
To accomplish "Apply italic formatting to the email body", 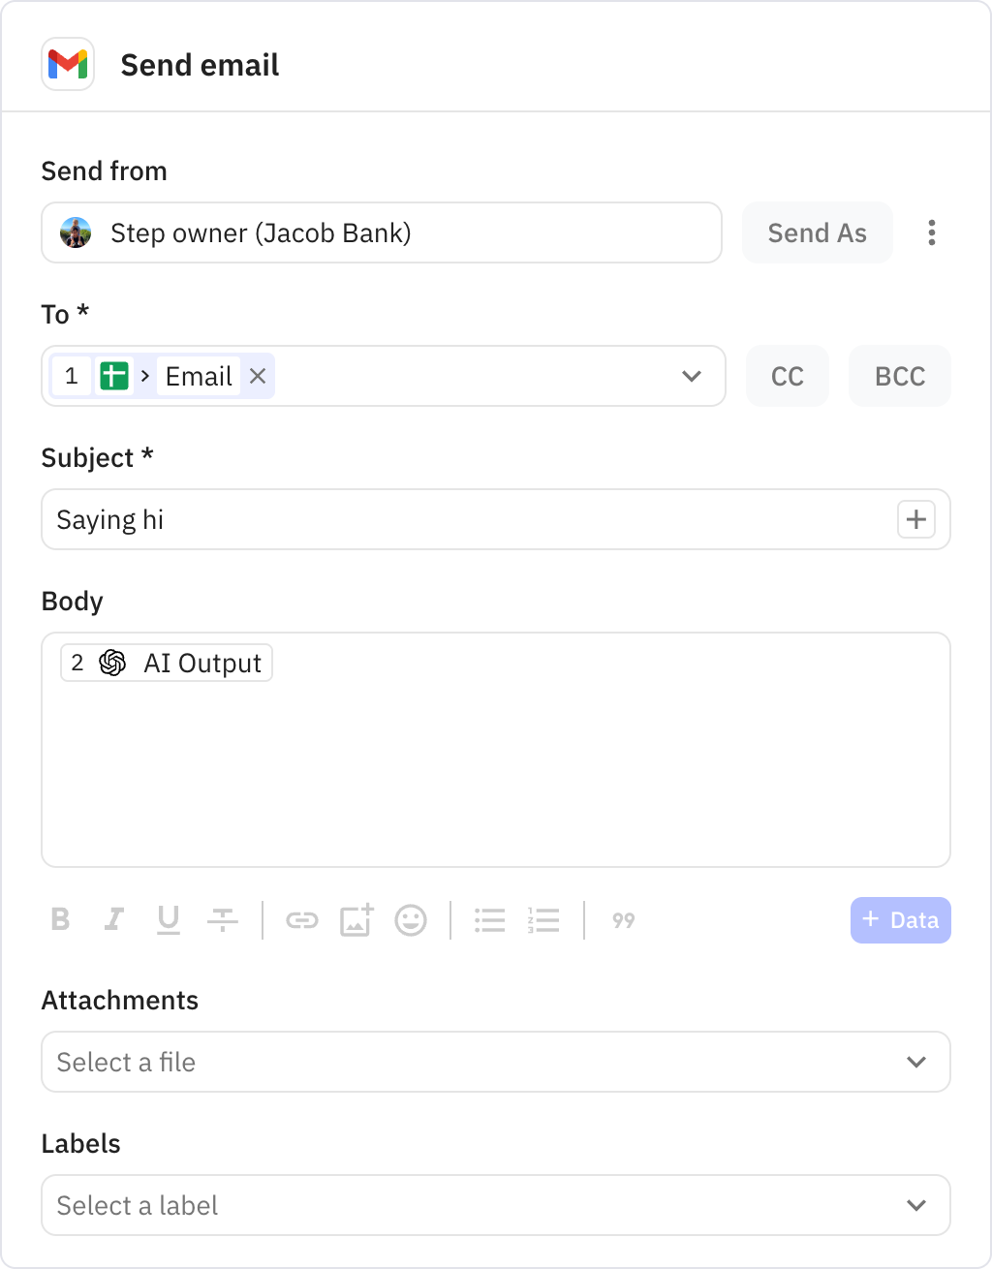I will coord(114,920).
